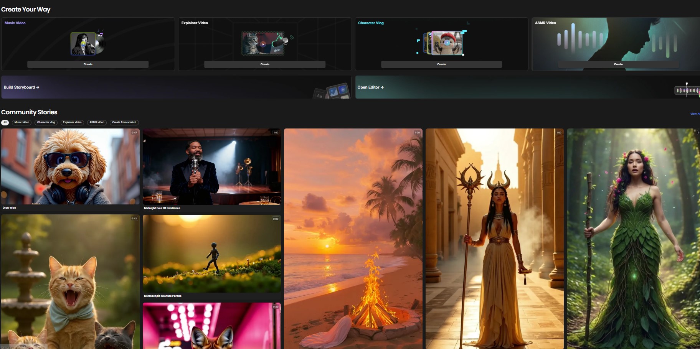Filter stories by Music video
The width and height of the screenshot is (700, 349).
tap(22, 122)
